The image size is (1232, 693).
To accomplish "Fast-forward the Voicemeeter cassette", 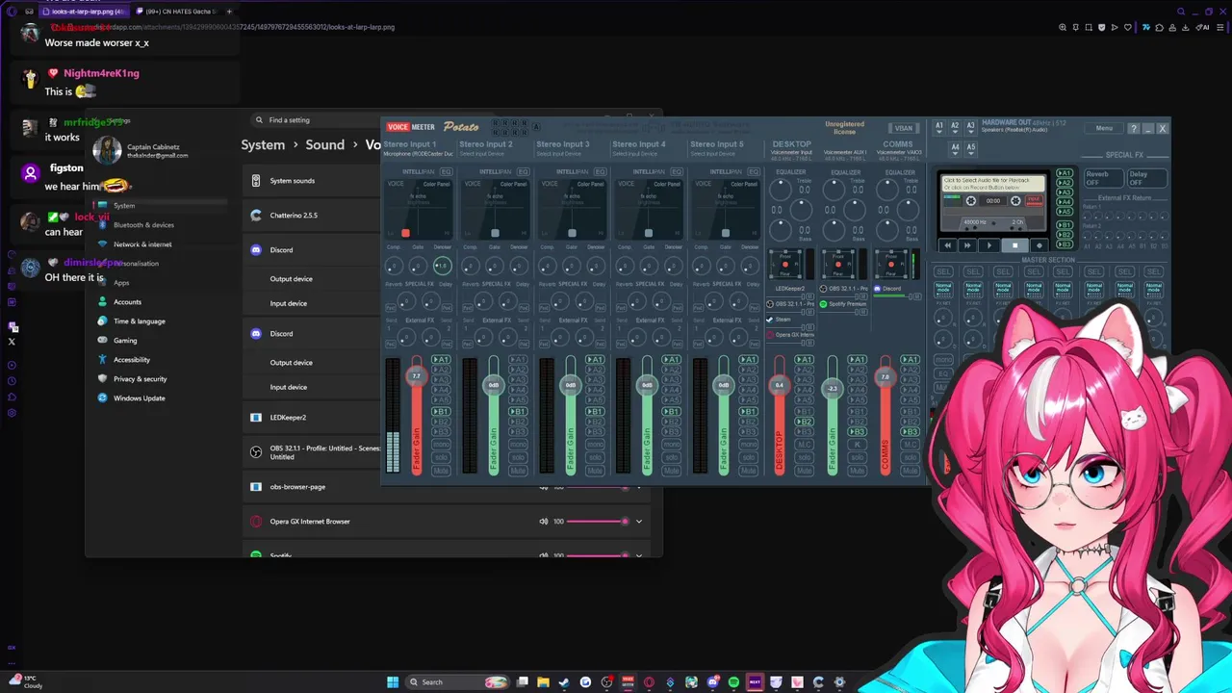I will point(967,245).
